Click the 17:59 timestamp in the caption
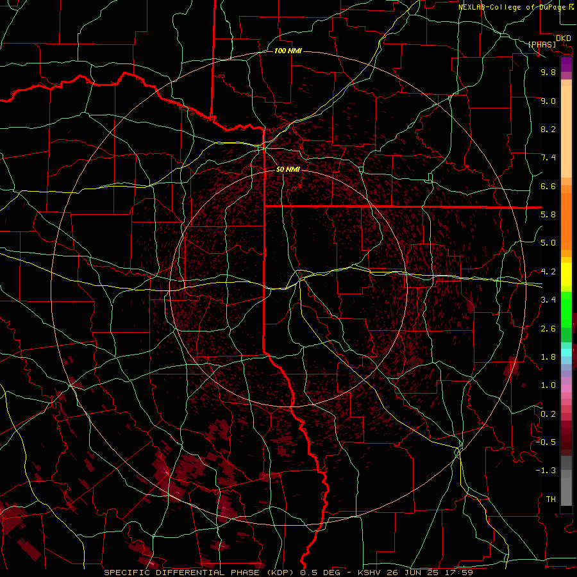Image resolution: width=577 pixels, height=577 pixels. click(x=458, y=573)
